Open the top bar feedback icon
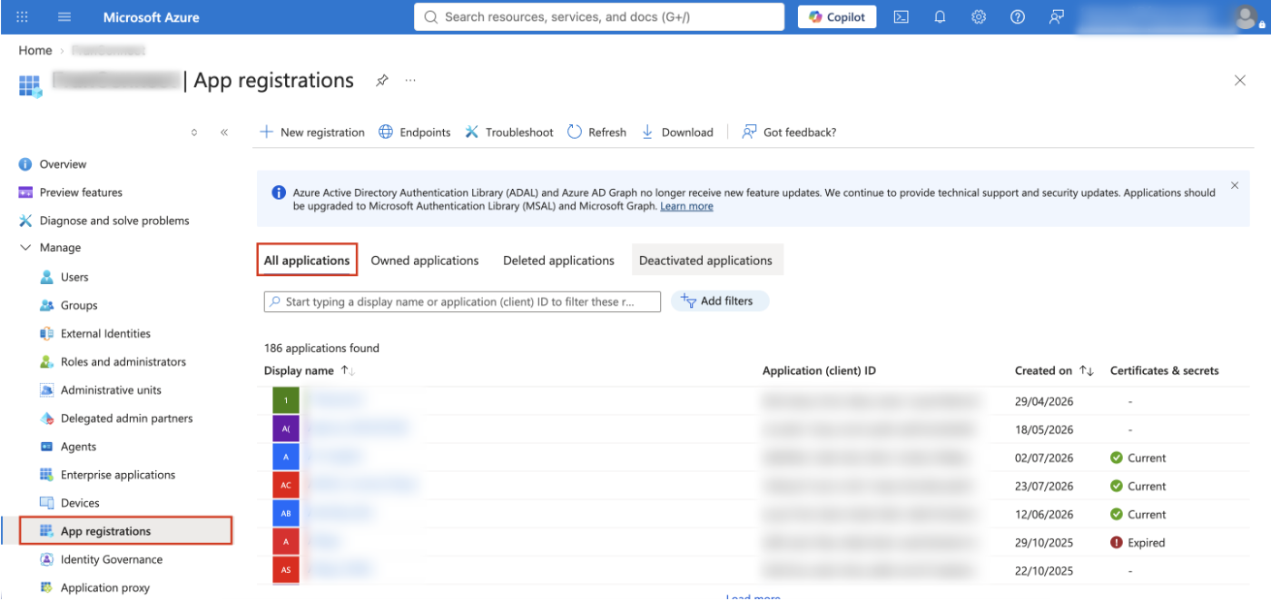 [x=1057, y=17]
